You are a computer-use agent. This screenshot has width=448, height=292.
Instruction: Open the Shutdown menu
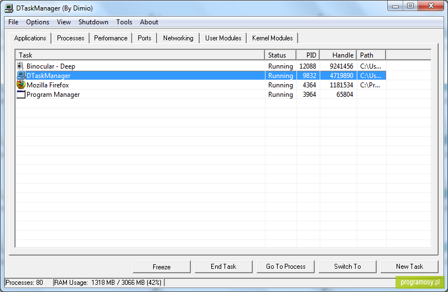pos(93,22)
